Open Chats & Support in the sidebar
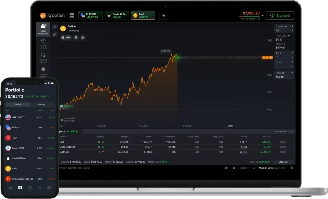The image size is (328, 199). point(43,58)
